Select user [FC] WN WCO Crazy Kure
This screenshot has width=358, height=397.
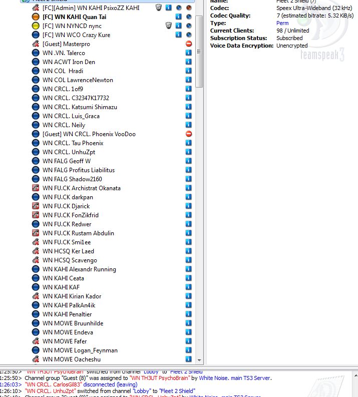(76, 35)
